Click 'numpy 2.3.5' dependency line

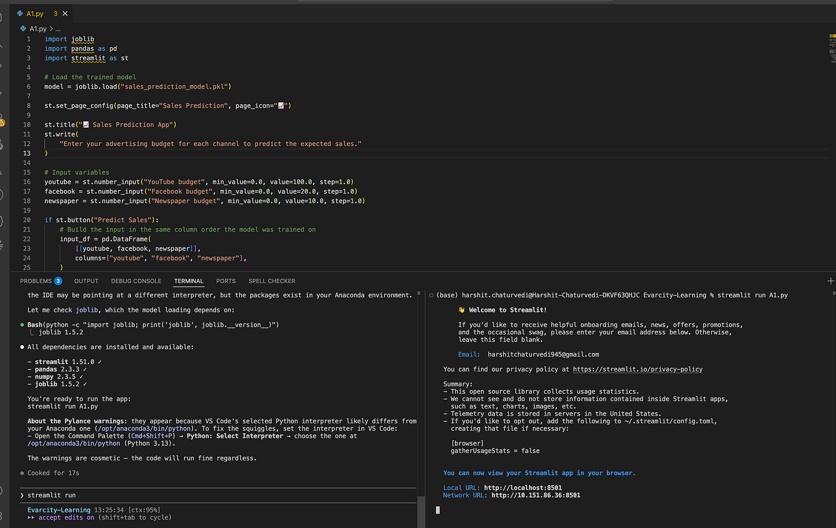56,376
